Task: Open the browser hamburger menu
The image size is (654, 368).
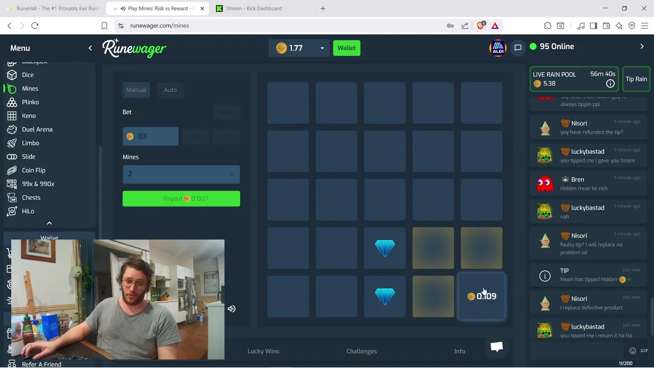Action: [644, 26]
